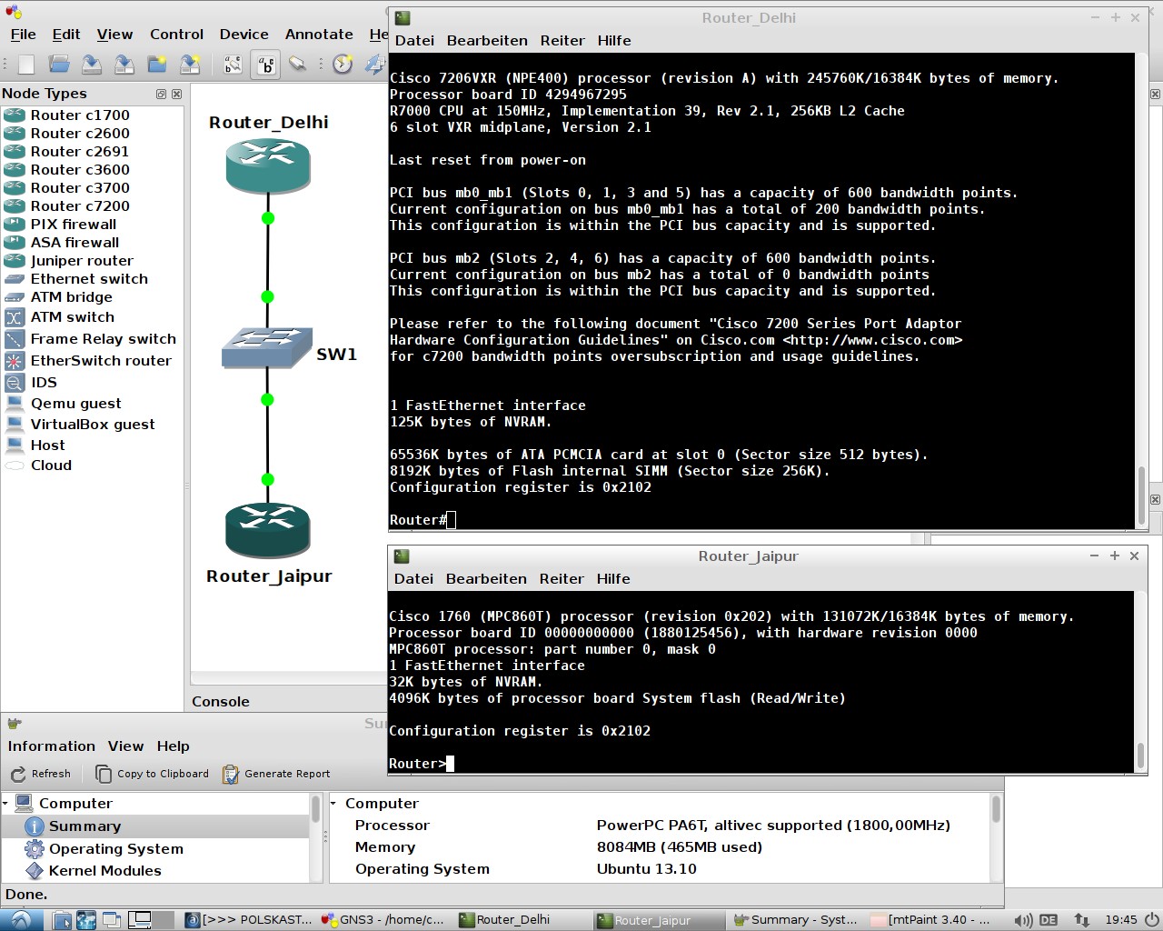The width and height of the screenshot is (1163, 931).
Task: Collapse the Computer section in details pane
Action: point(334,804)
